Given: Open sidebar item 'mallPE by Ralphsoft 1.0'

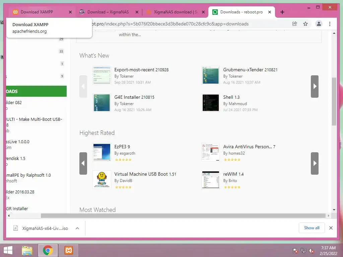Looking at the screenshot, I should pyautogui.click(x=28, y=175).
